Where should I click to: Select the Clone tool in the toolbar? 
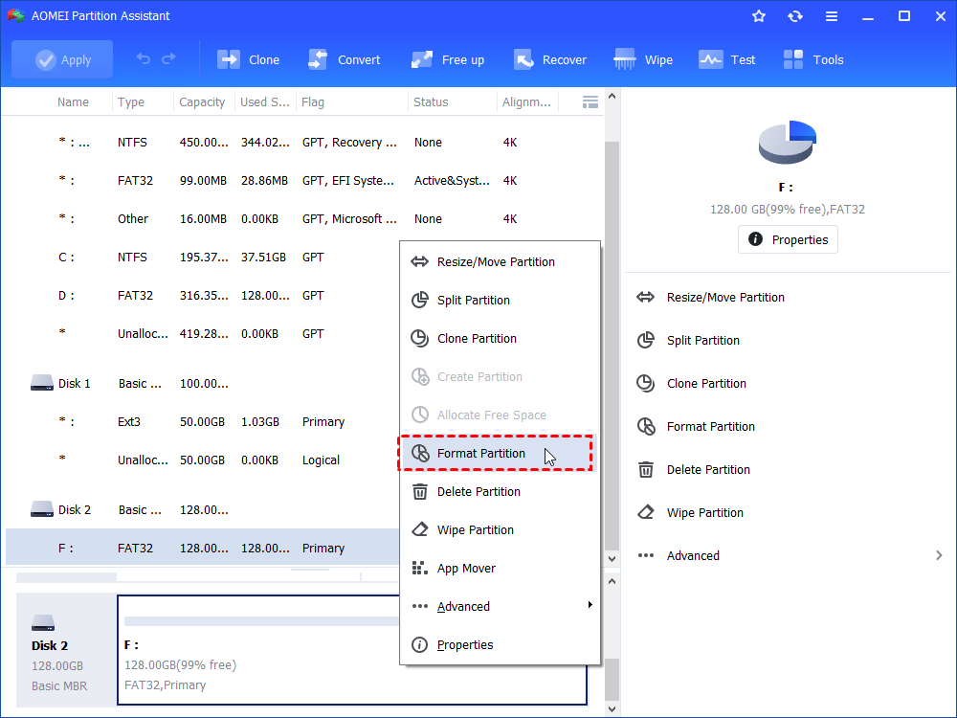[x=248, y=59]
